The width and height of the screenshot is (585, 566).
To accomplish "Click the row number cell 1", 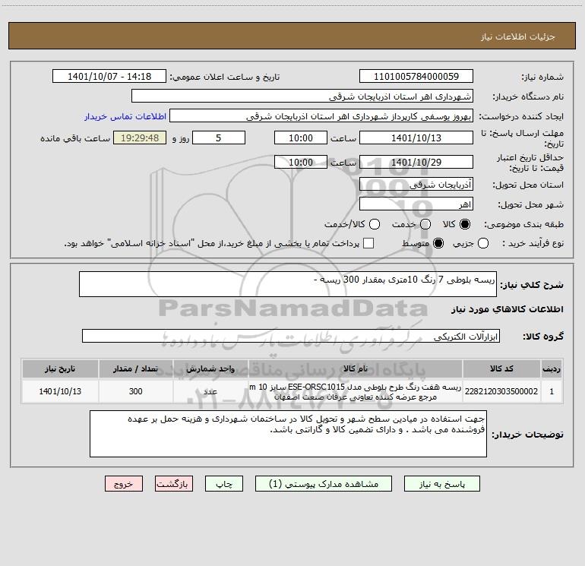I will pyautogui.click(x=552, y=391).
